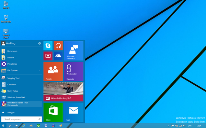Click the Search everywhere box

coord(22,119)
